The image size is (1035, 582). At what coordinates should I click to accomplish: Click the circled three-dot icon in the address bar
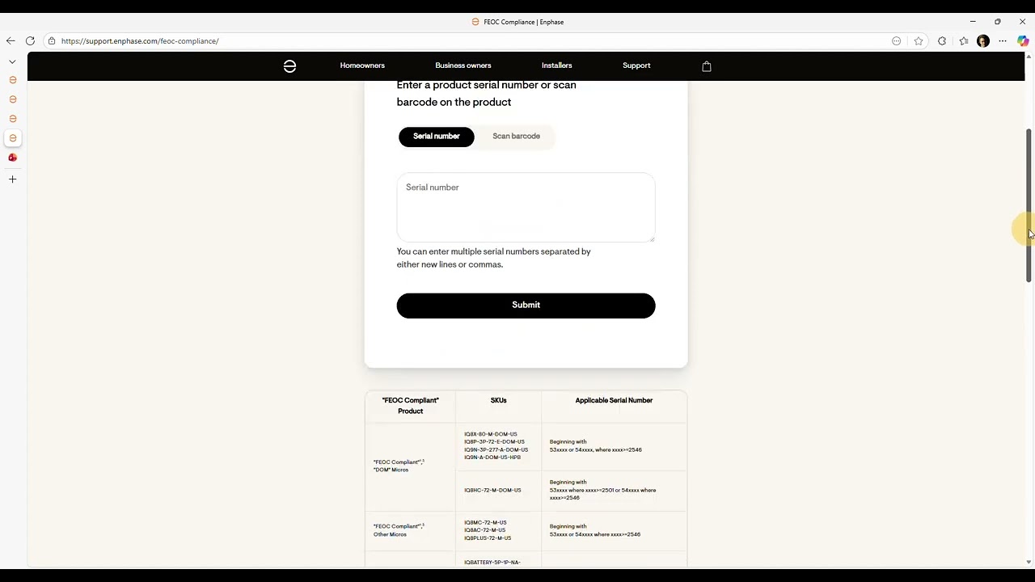(896, 41)
